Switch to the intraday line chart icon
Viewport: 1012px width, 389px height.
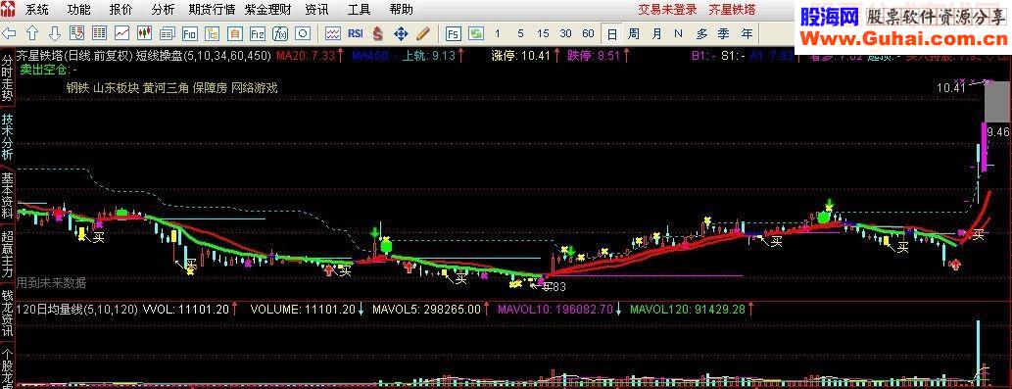[x=122, y=33]
